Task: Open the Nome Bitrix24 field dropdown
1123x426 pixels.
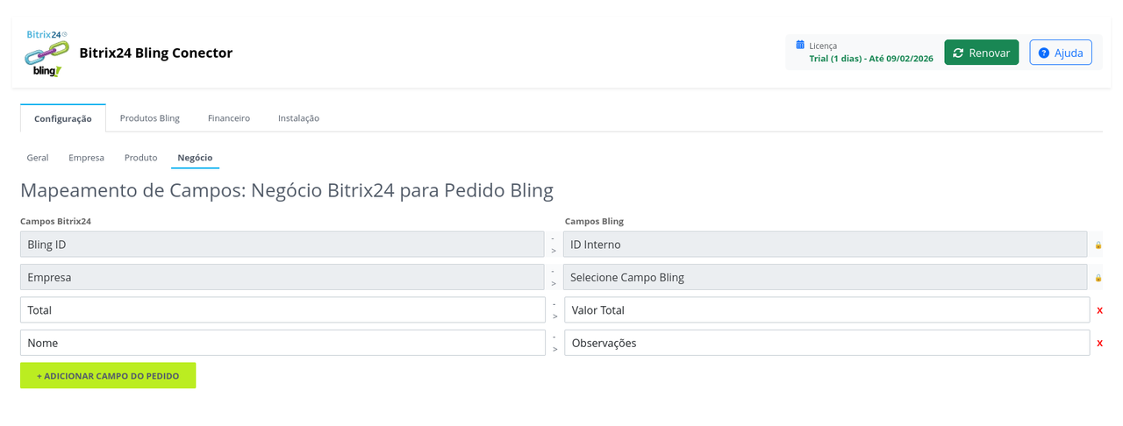Action: [283, 343]
